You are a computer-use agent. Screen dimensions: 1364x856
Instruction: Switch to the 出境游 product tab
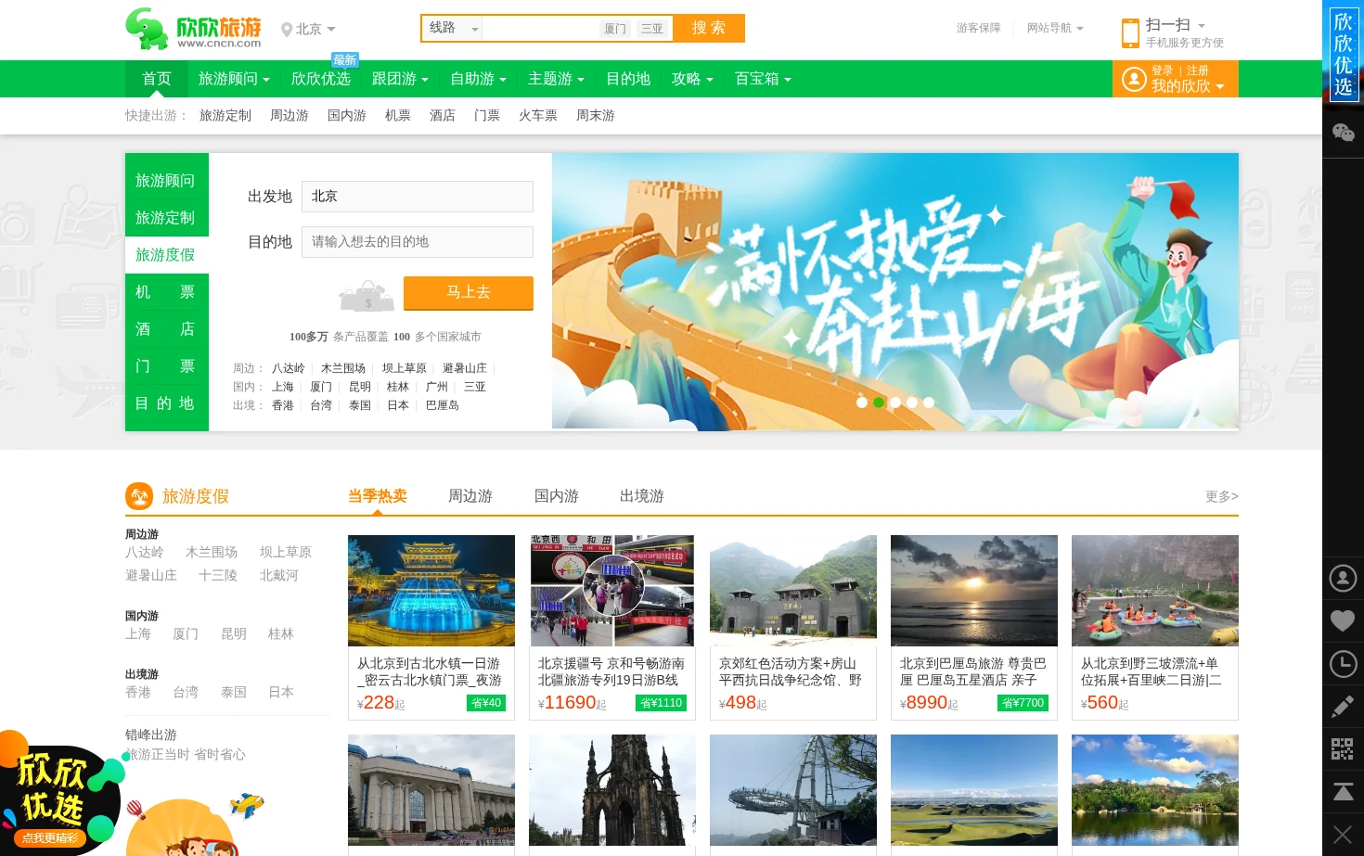642,496
